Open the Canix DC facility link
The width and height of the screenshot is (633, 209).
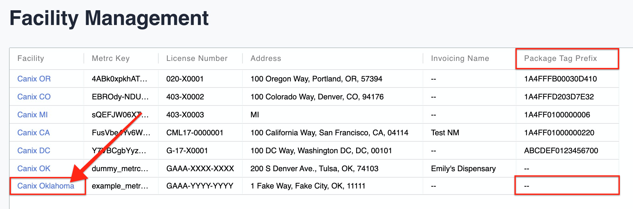click(x=33, y=150)
